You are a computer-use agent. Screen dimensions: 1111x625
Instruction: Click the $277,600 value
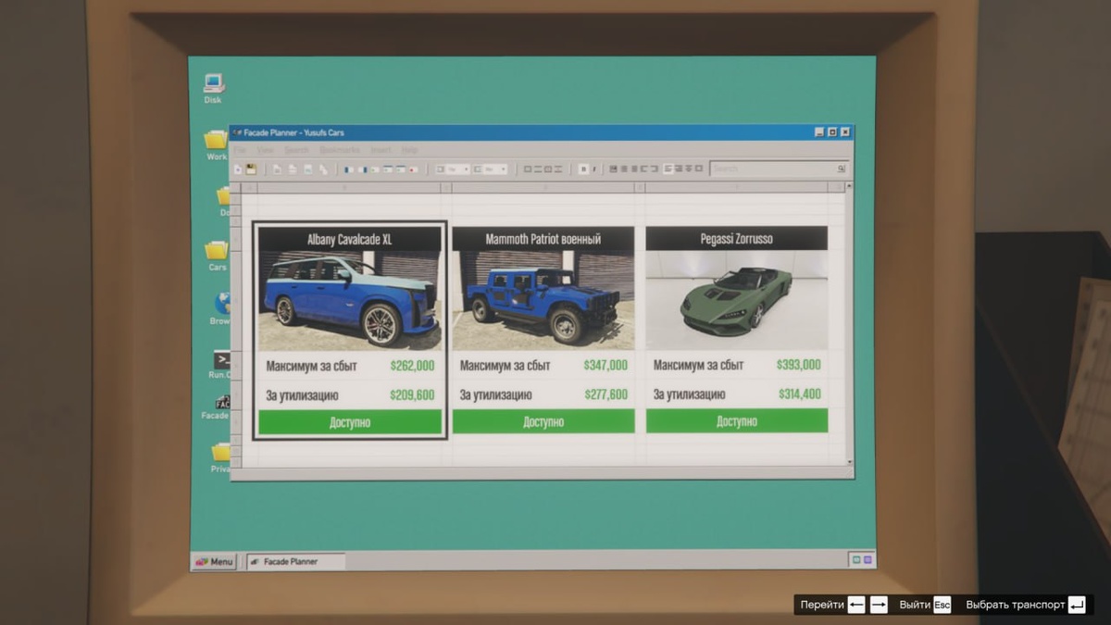(x=605, y=394)
